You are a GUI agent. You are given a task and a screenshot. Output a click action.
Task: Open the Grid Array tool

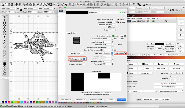tap(5, 64)
